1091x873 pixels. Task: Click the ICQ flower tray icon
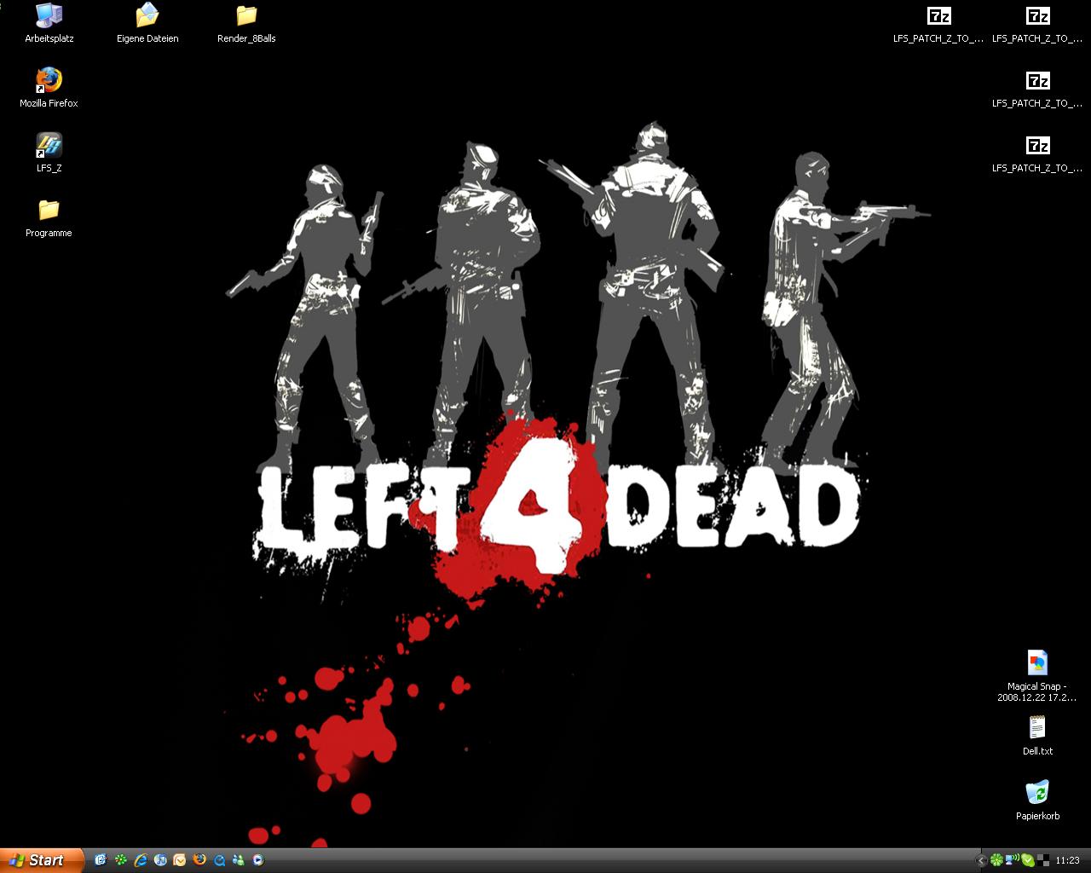point(996,861)
